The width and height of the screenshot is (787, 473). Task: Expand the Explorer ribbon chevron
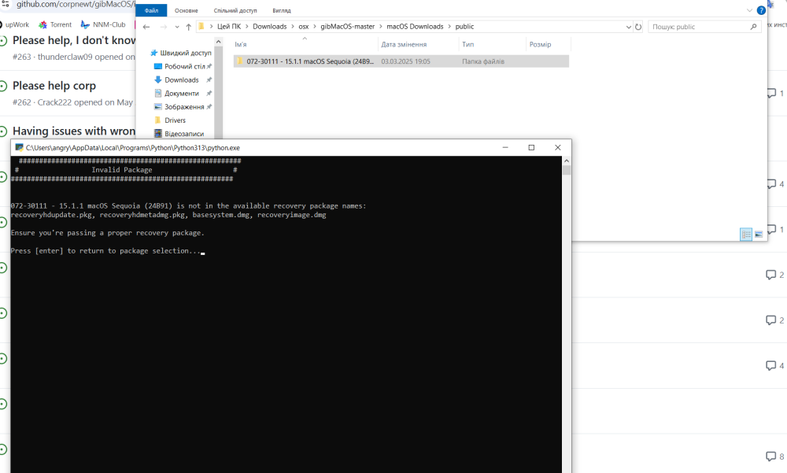tap(749, 10)
